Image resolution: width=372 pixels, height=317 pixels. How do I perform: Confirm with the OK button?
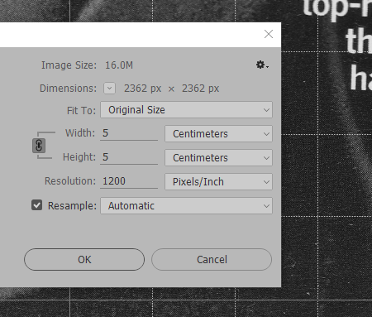point(84,260)
